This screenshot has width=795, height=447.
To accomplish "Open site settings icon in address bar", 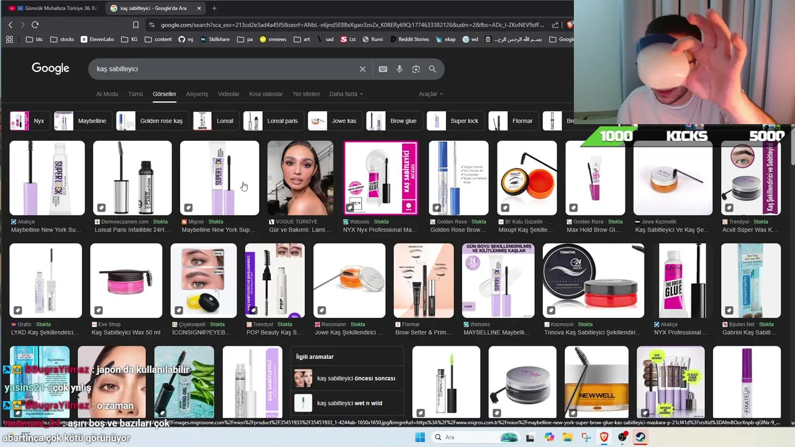I will point(152,25).
